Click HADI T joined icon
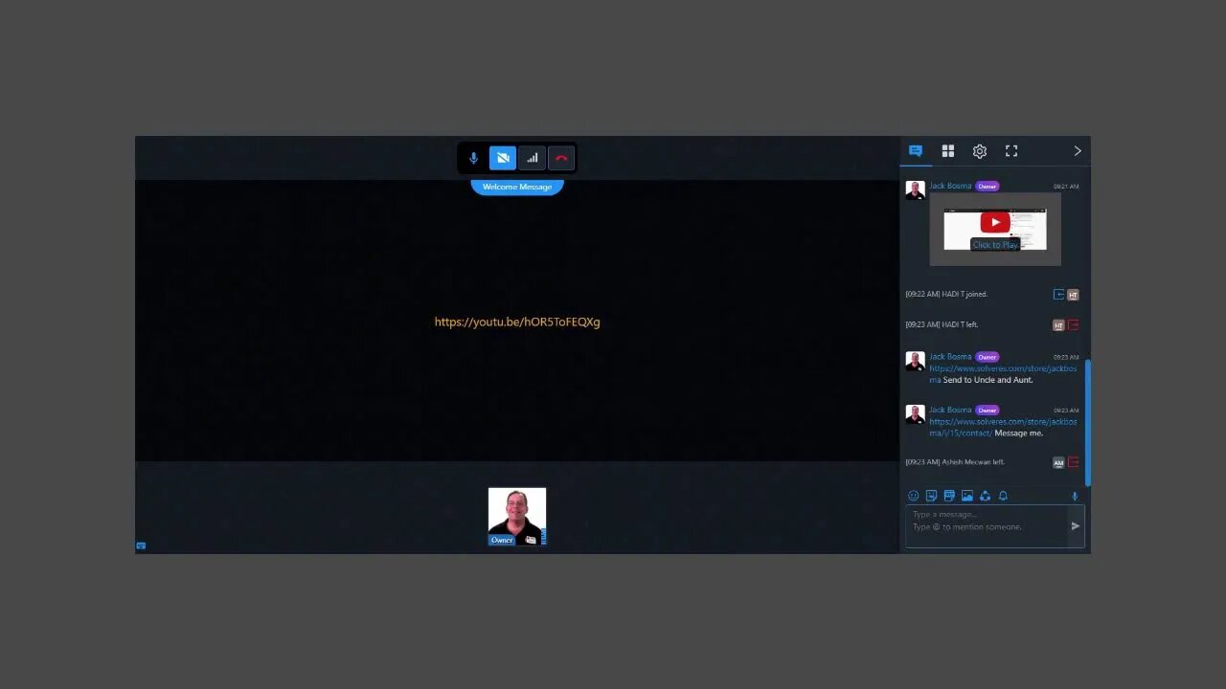The image size is (1226, 689). coord(1058,295)
